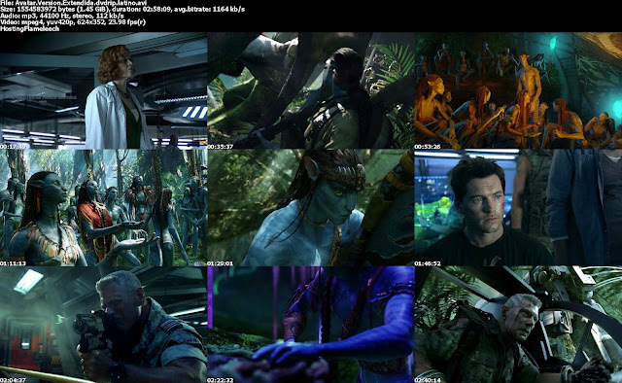The image size is (622, 383).
Task: Select the thumbnail stamped 00:35:37
Action: (311, 90)
